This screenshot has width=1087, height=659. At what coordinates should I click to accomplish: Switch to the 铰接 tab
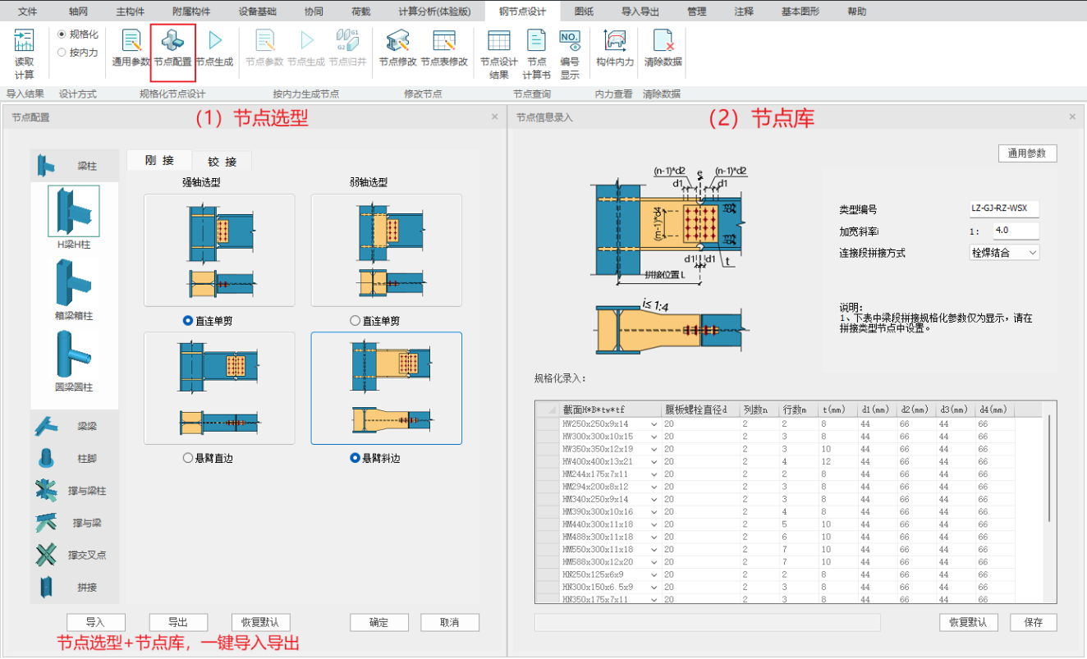[x=222, y=162]
